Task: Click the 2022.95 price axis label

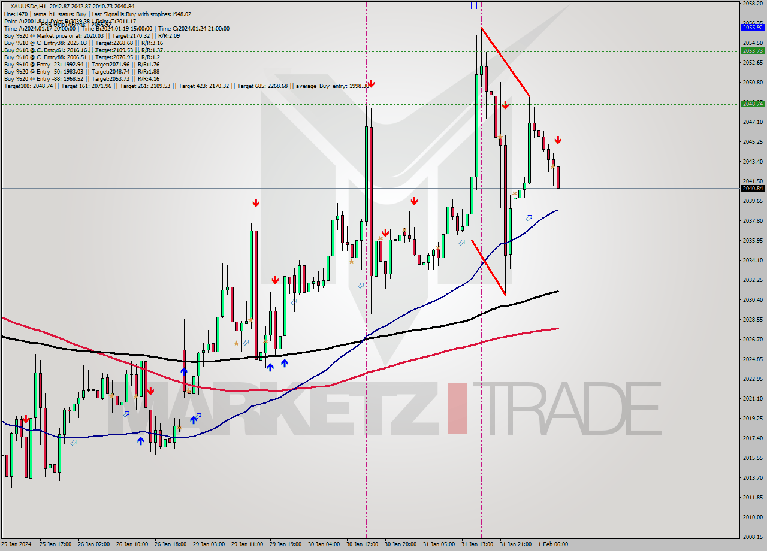Action: click(753, 379)
